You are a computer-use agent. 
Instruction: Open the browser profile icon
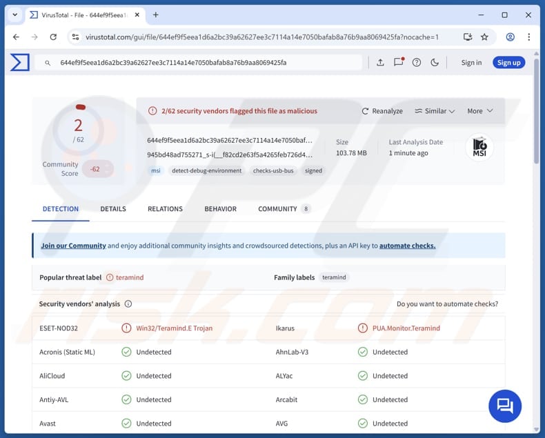(x=511, y=37)
